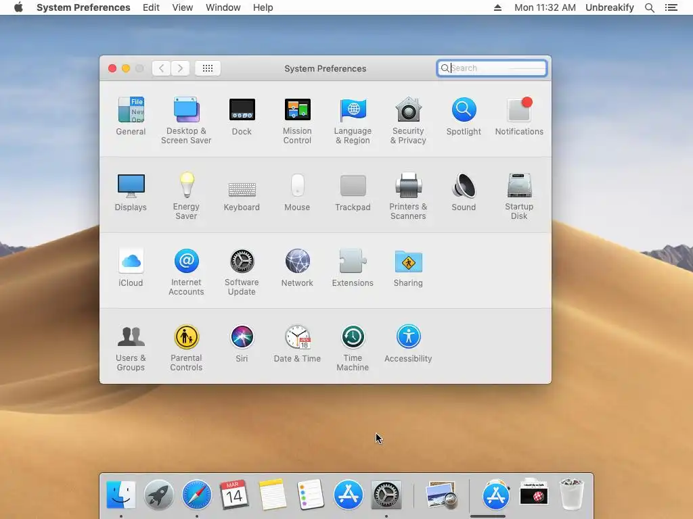Open Desktop & Screen Saver preferences

(186, 120)
